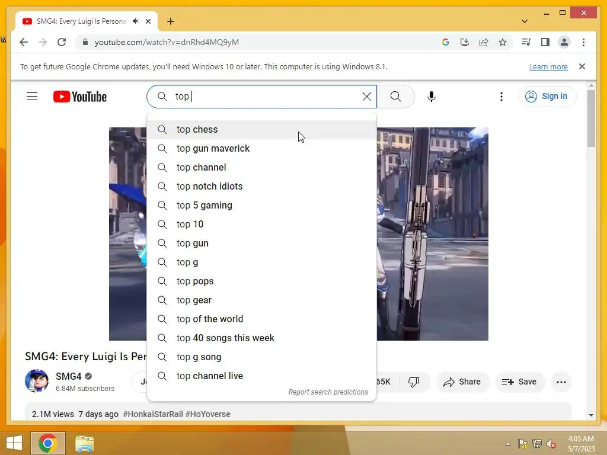Clear the search box text

[366, 97]
